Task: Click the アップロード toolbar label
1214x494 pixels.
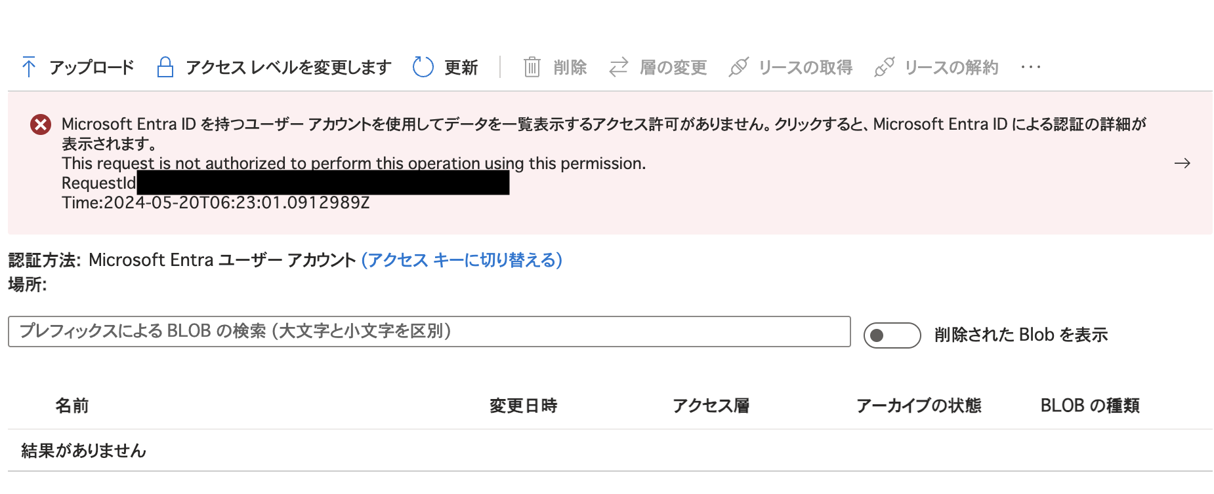Action: click(92, 67)
